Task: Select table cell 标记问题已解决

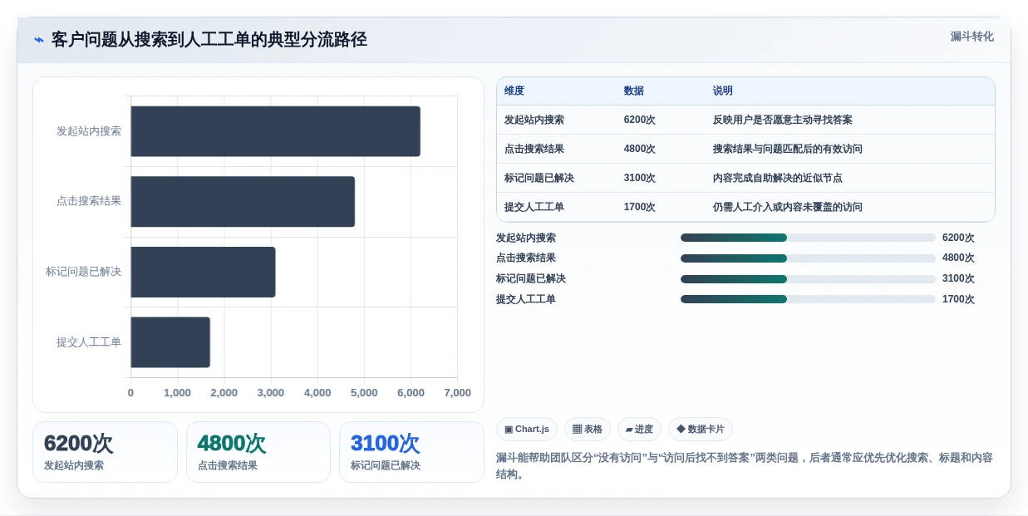Action: [x=539, y=178]
